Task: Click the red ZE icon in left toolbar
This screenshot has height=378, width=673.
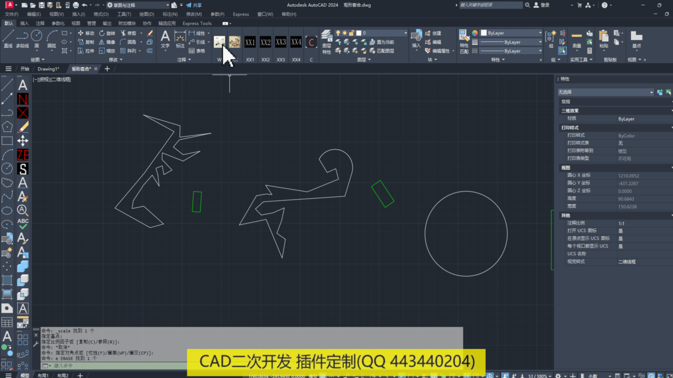Action: [x=23, y=155]
